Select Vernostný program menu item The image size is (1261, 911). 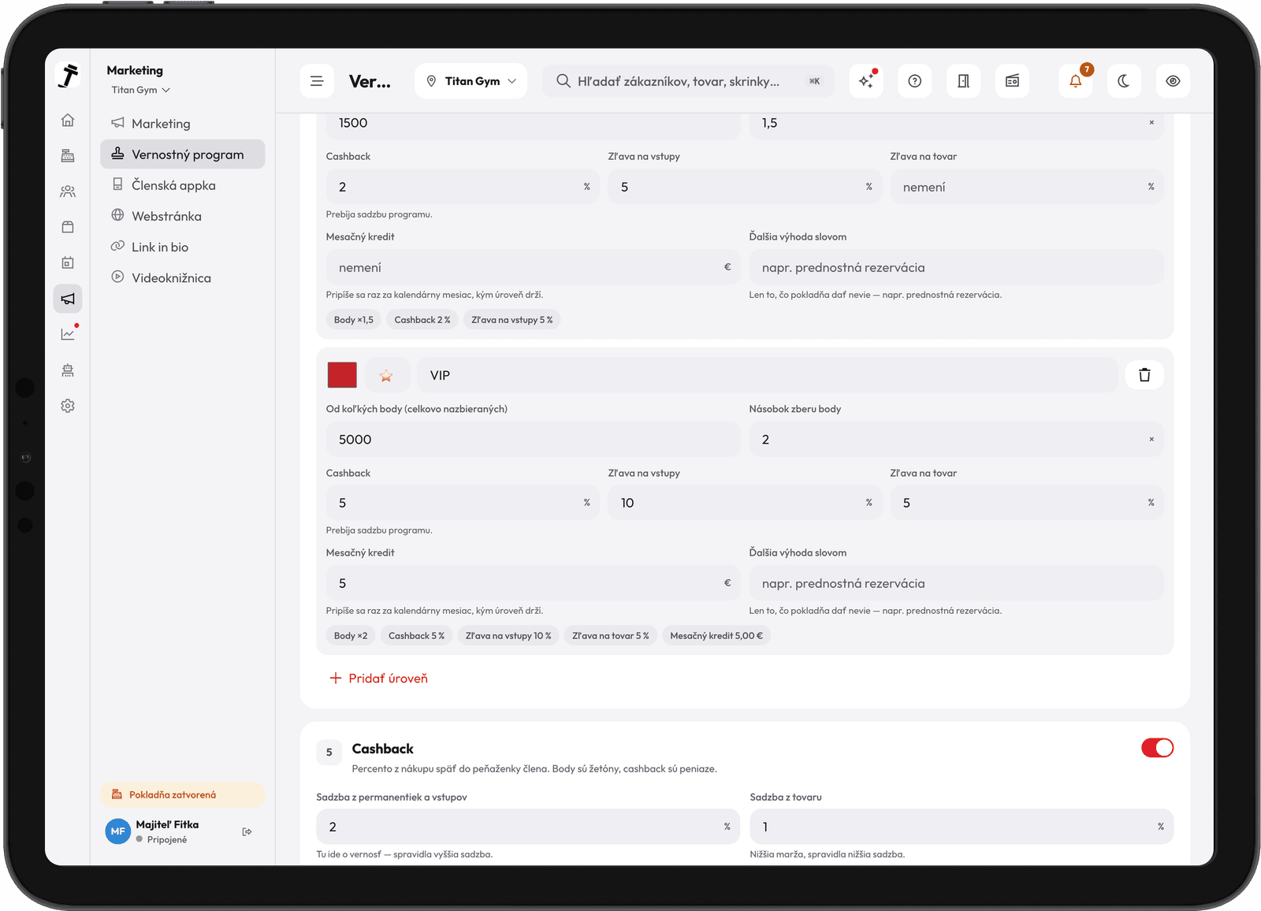(x=183, y=154)
